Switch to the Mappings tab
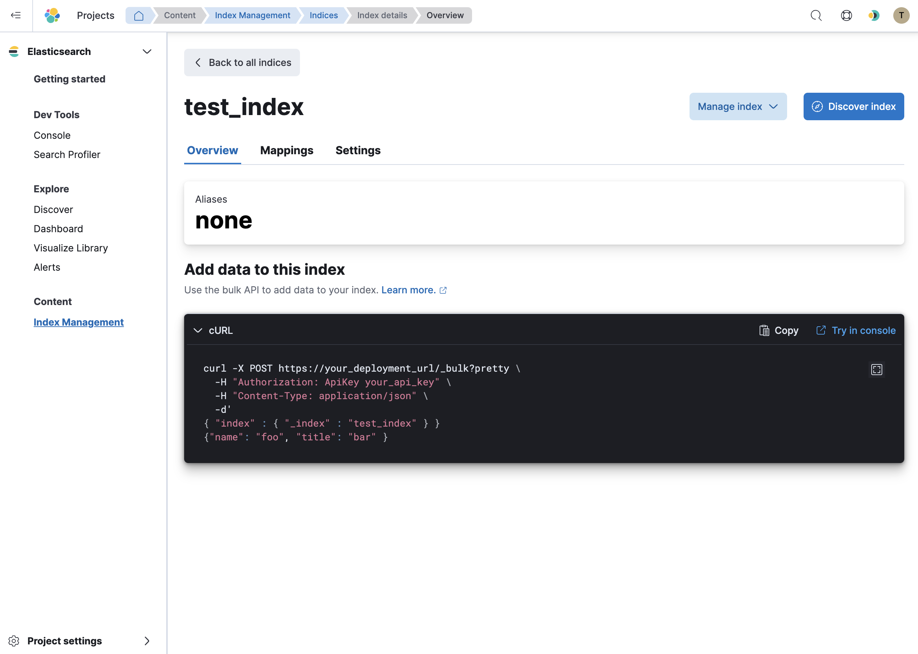 [287, 150]
